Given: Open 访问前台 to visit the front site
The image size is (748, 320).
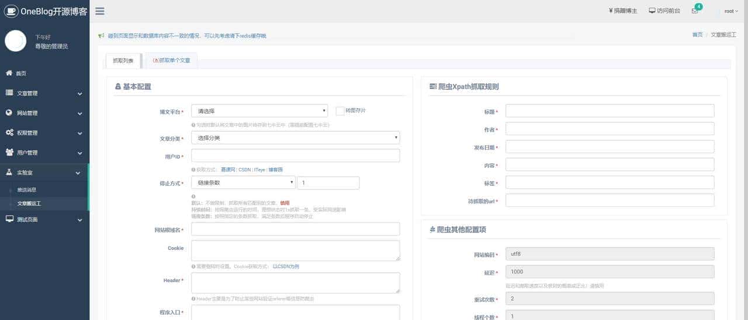Looking at the screenshot, I should point(664,11).
